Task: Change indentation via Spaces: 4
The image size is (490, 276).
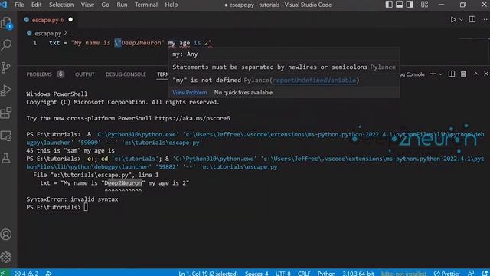Action: [x=256, y=273]
